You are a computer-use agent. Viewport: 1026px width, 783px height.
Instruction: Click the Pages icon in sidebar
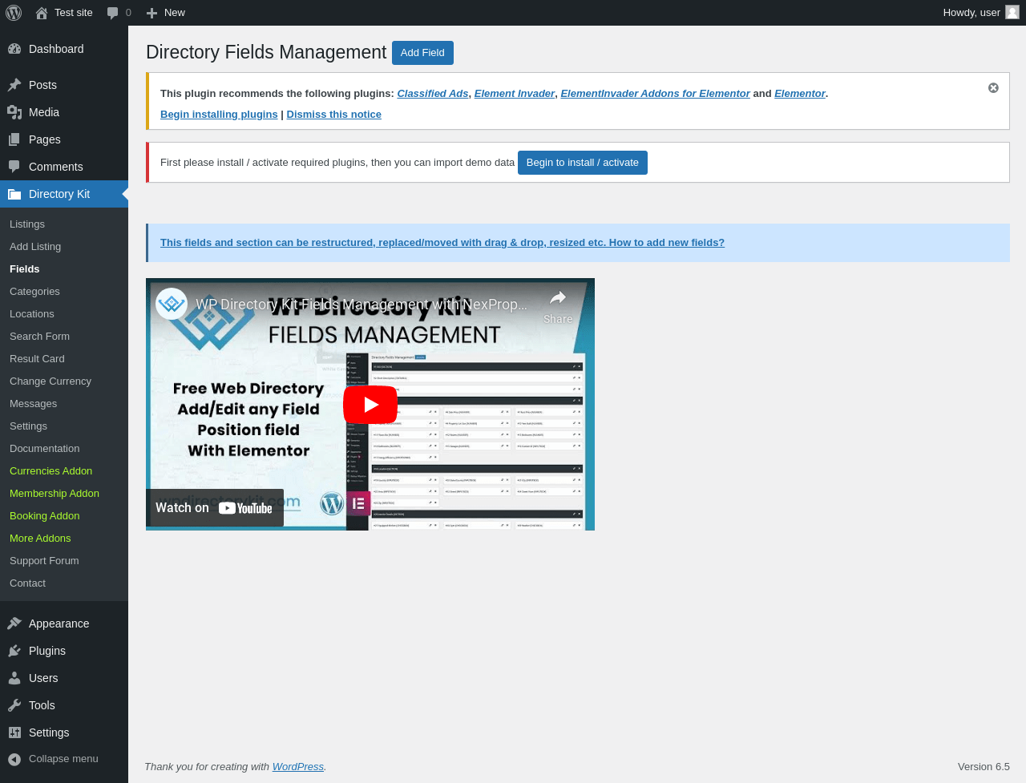tap(14, 139)
